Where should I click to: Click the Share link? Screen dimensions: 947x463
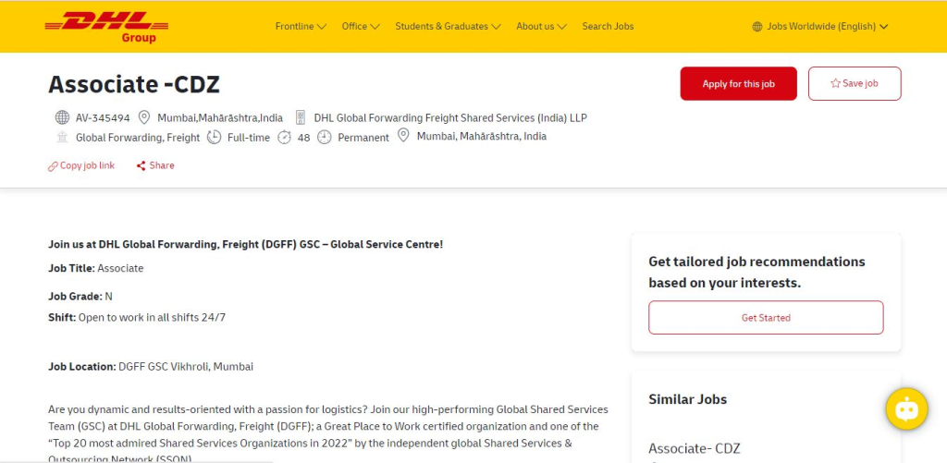point(155,165)
